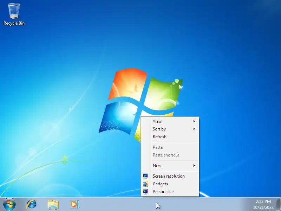
Task: Click the taskbar clock showing 2:13 PM
Action: [x=263, y=201]
